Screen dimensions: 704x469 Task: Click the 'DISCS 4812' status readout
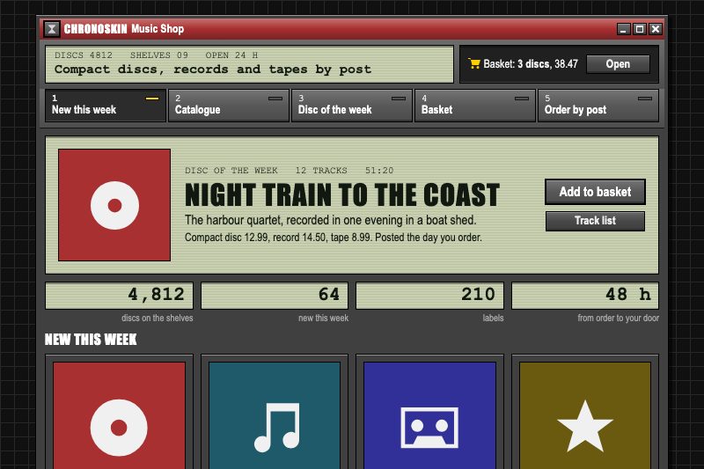click(x=84, y=55)
